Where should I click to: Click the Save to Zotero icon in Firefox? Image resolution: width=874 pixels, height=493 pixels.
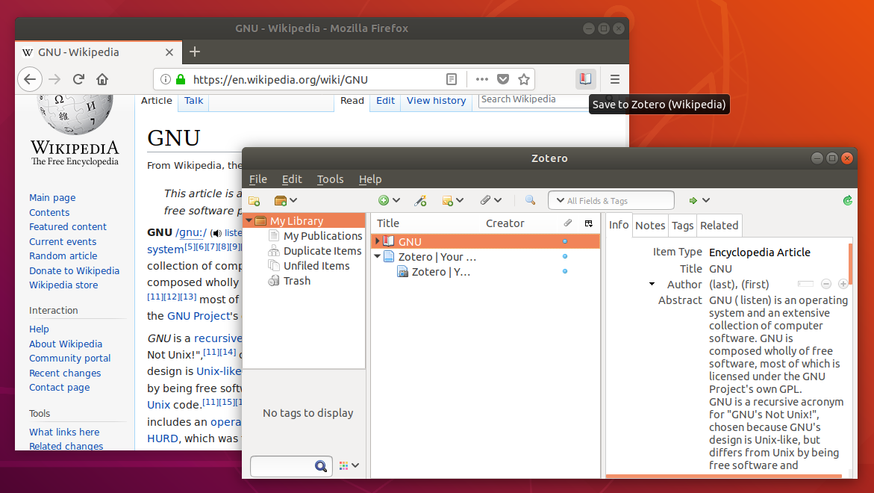[x=585, y=78]
